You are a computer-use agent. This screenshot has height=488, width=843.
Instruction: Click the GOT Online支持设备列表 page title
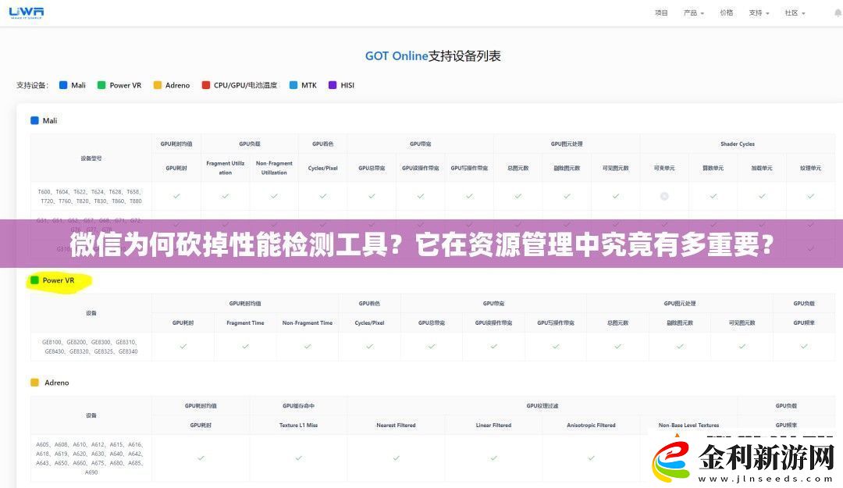432,56
